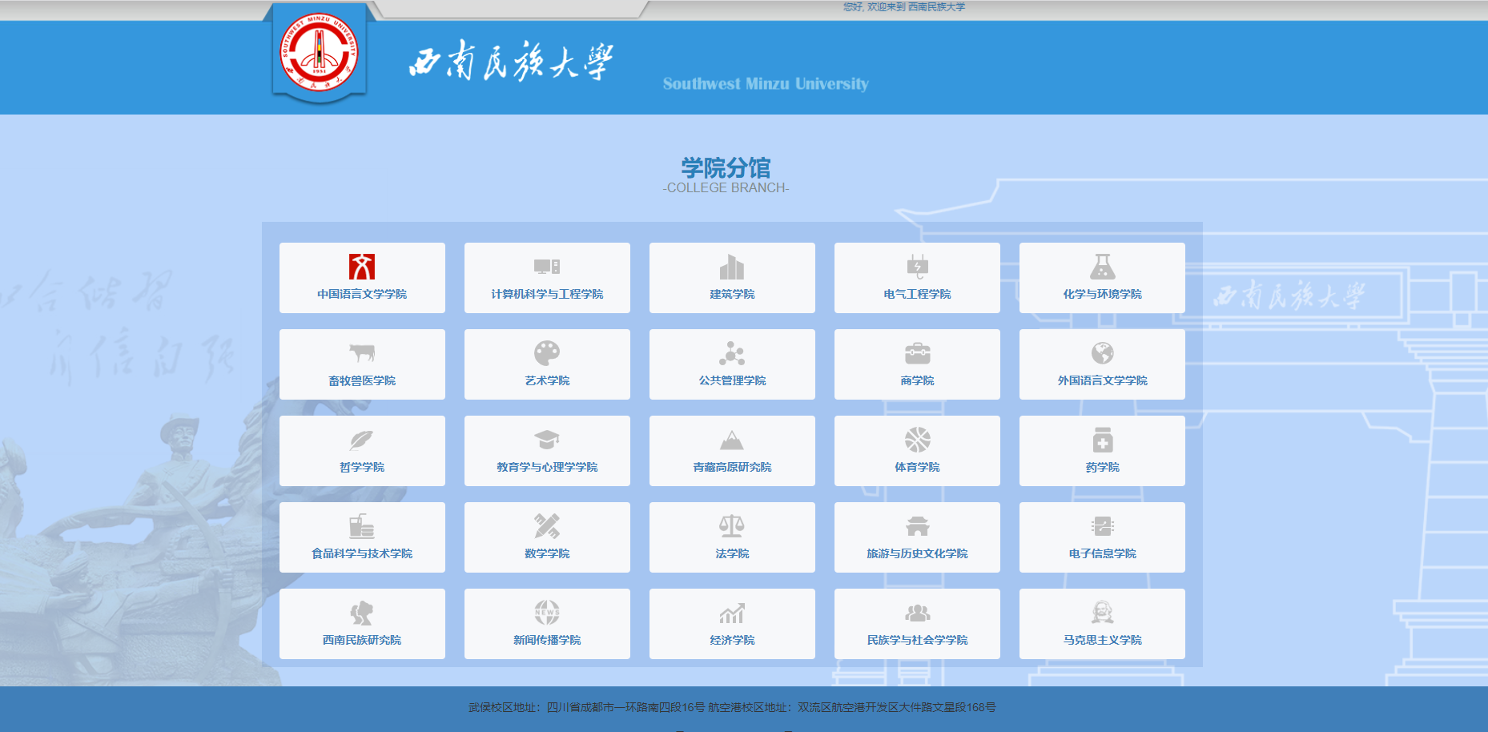Go to the 马克思主义学院 link
This screenshot has width=1488, height=732.
[1102, 640]
